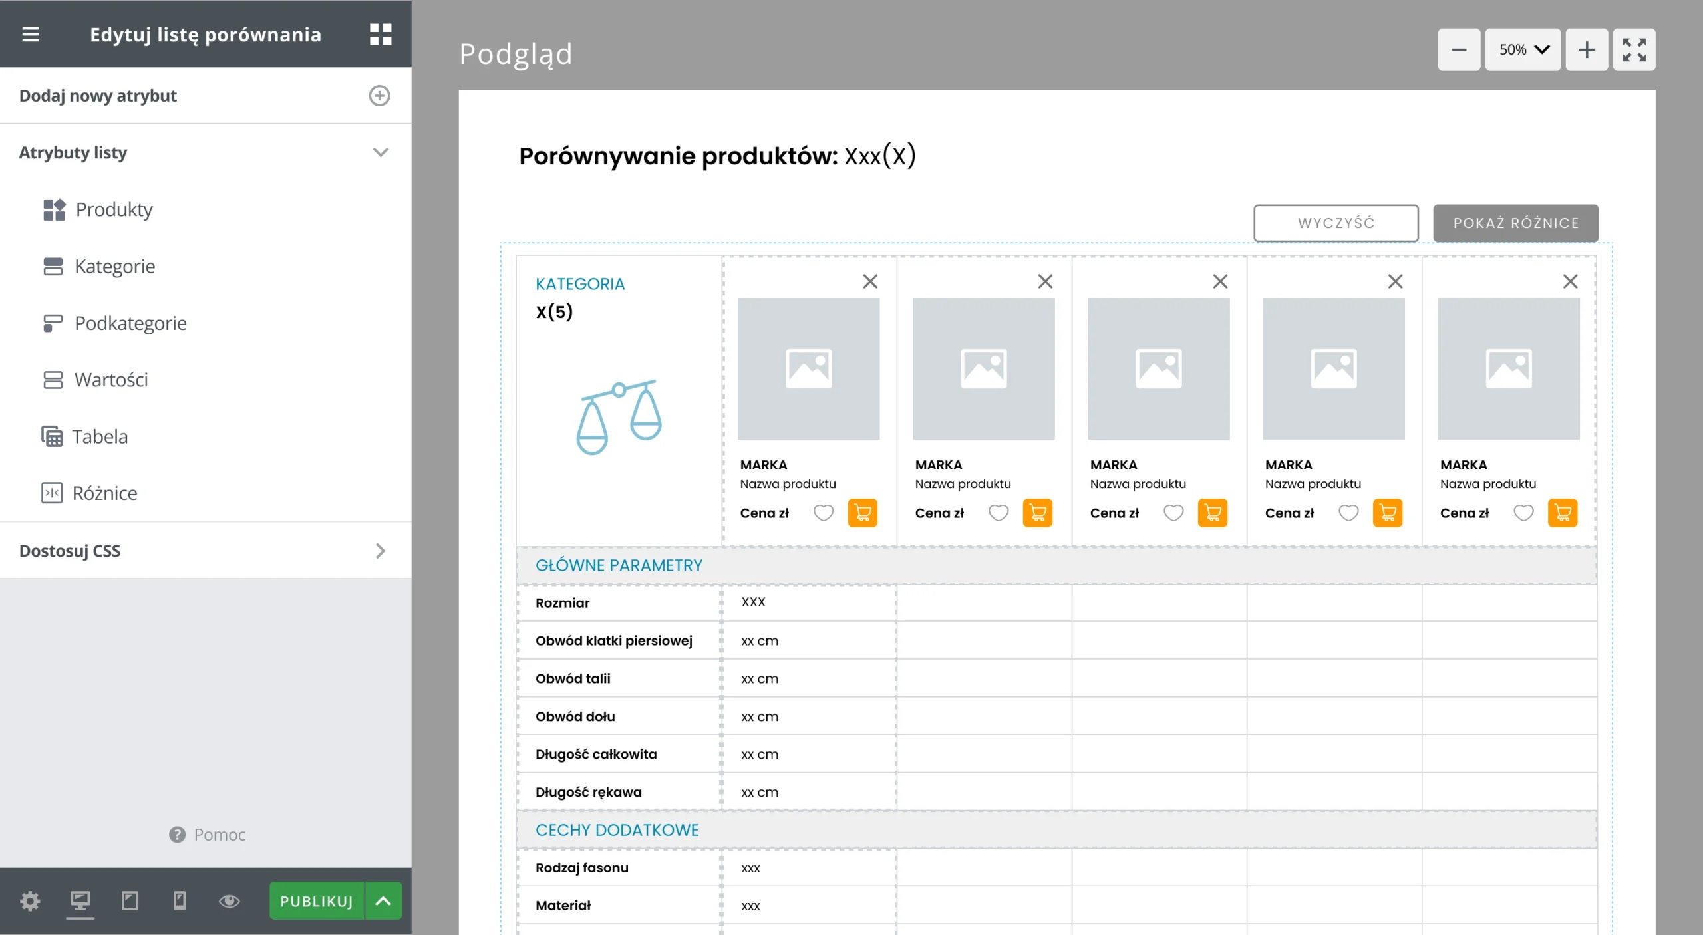Click the PUBLIKUJ button

(317, 901)
